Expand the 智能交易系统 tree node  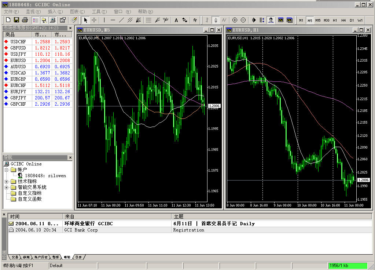(x=7, y=187)
